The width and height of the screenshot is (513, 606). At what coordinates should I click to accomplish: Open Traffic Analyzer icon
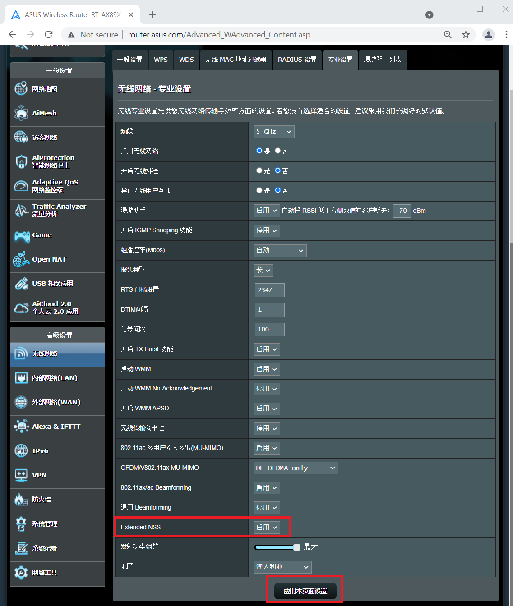click(21, 210)
